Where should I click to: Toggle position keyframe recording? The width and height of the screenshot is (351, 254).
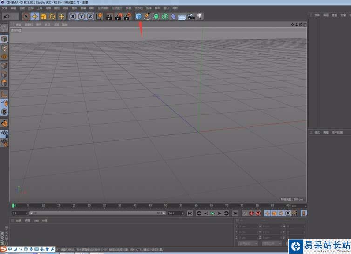click(267, 214)
